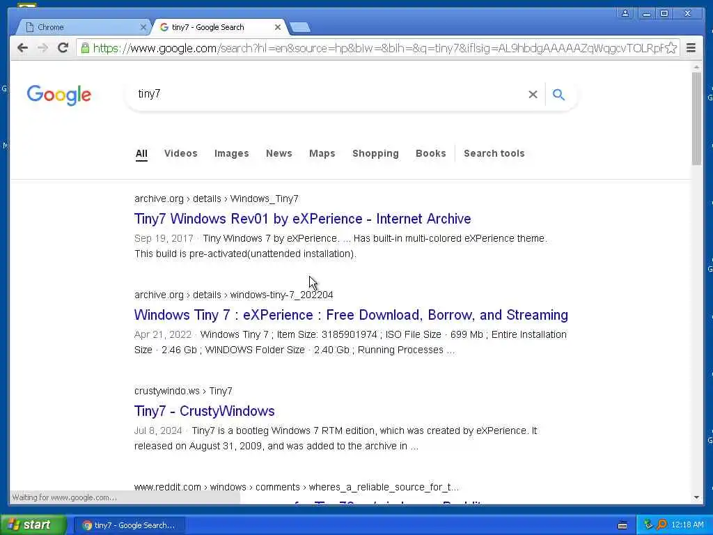713x535 pixels.
Task: Open Shopping results
Action: pos(375,153)
